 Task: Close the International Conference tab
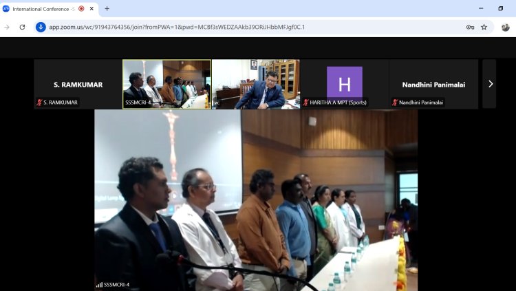pyautogui.click(x=92, y=9)
